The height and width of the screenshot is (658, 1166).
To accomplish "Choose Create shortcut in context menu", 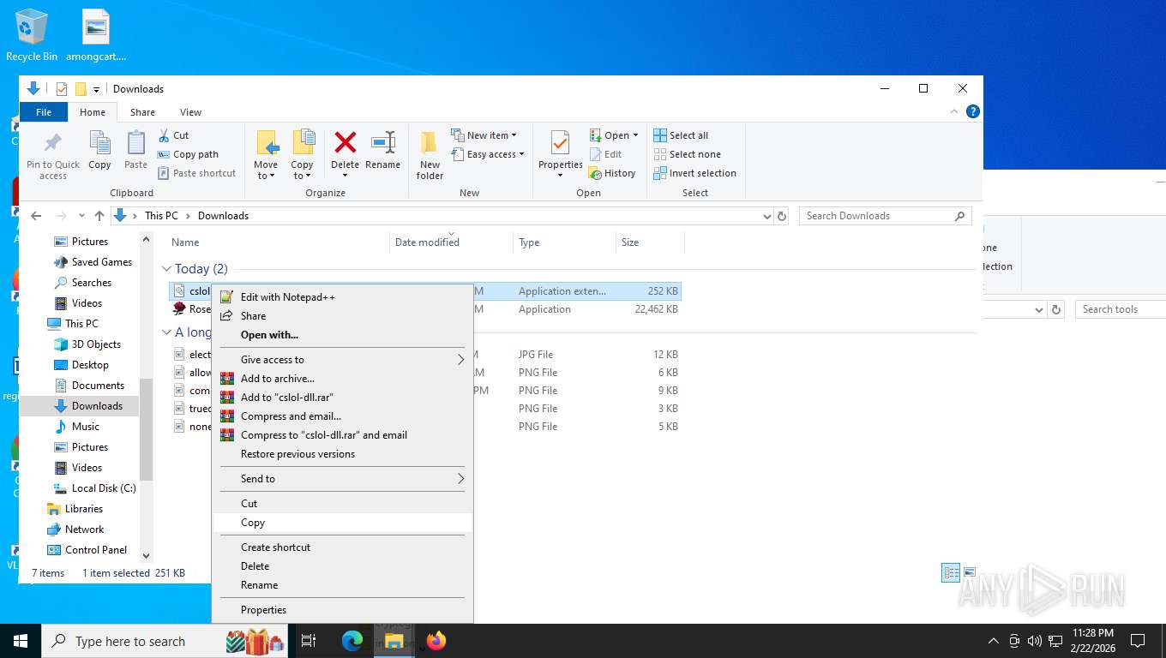I will click(x=343, y=547).
